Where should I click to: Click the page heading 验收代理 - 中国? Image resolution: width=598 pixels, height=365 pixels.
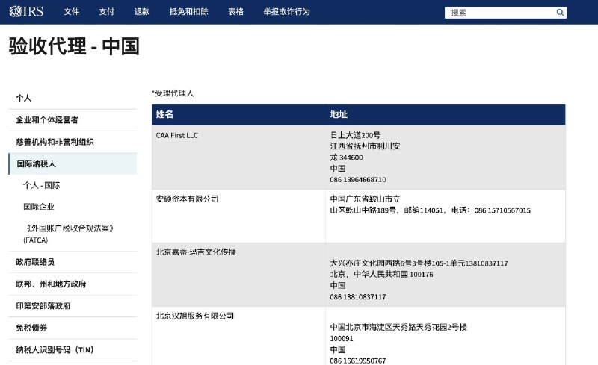(74, 46)
